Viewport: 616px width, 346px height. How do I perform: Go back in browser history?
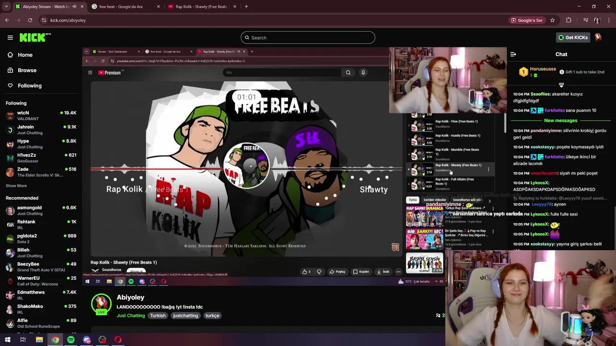(7, 20)
